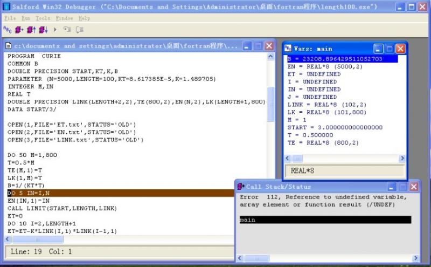Select variable B = 23208.896429511052703
431x267 pixels.
coord(343,59)
